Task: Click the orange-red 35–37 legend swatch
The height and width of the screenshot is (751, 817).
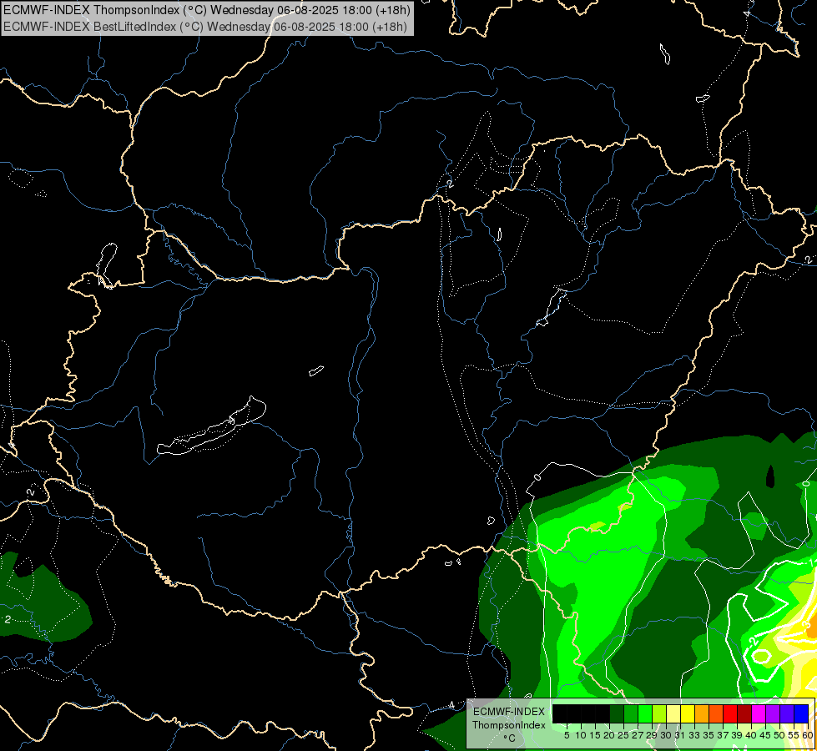Action: click(x=716, y=713)
